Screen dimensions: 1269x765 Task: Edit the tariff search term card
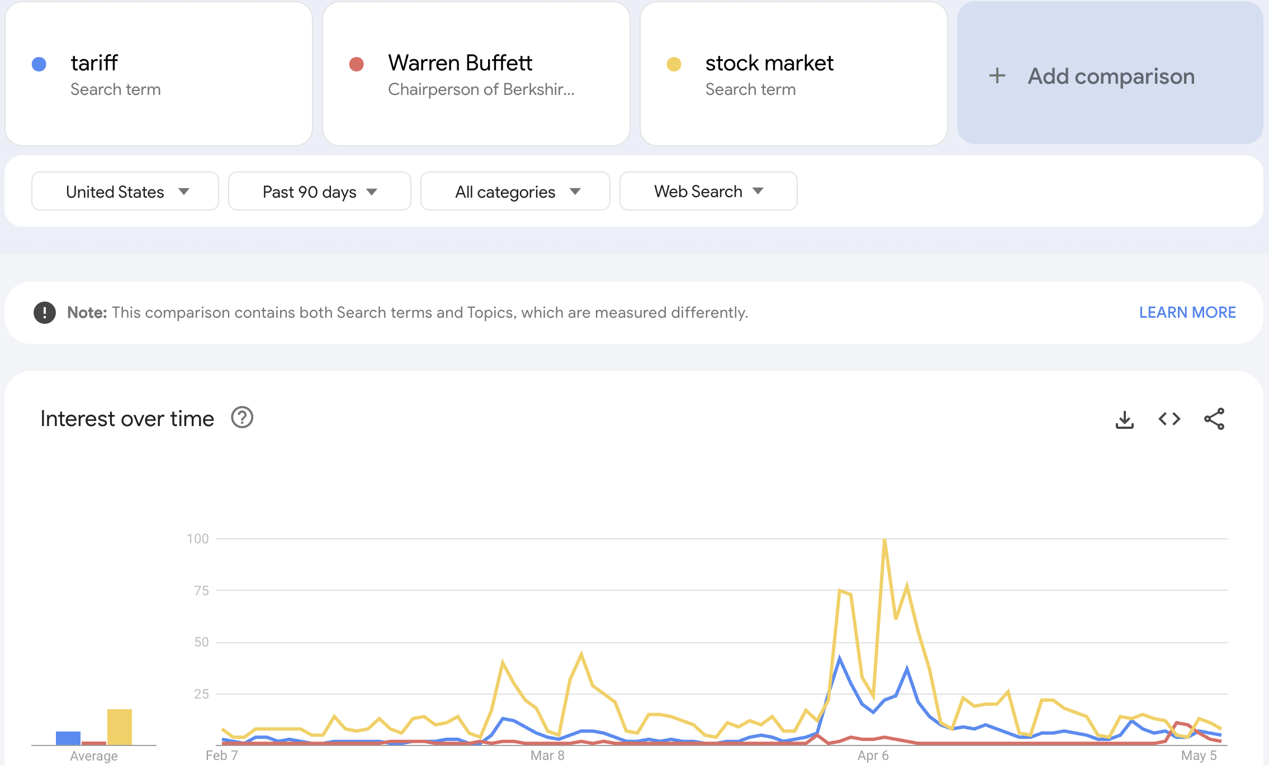point(159,74)
